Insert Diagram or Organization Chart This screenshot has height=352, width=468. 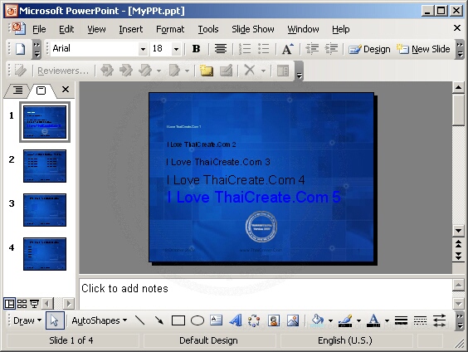coord(254,320)
